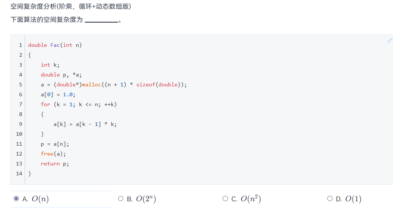Click the question title about 空间复杂度分析

click(x=71, y=7)
